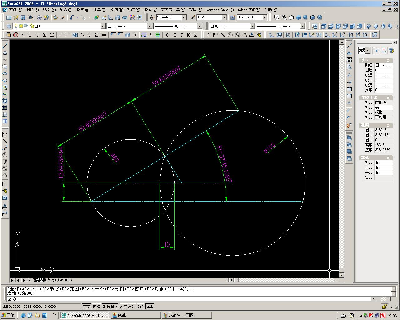Click the Sum sigma icon
Image resolution: width=400 pixels, height=320 pixels.
196,35
